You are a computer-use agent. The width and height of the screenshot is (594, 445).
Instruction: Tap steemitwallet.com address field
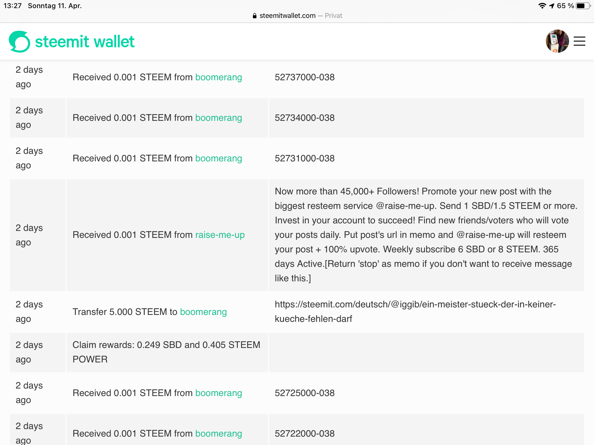click(287, 16)
